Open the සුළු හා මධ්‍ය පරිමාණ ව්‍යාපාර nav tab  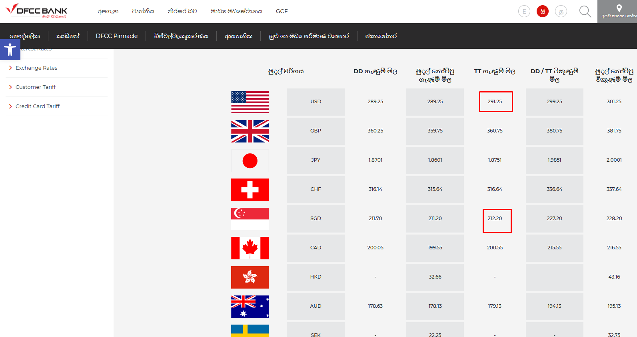click(309, 36)
